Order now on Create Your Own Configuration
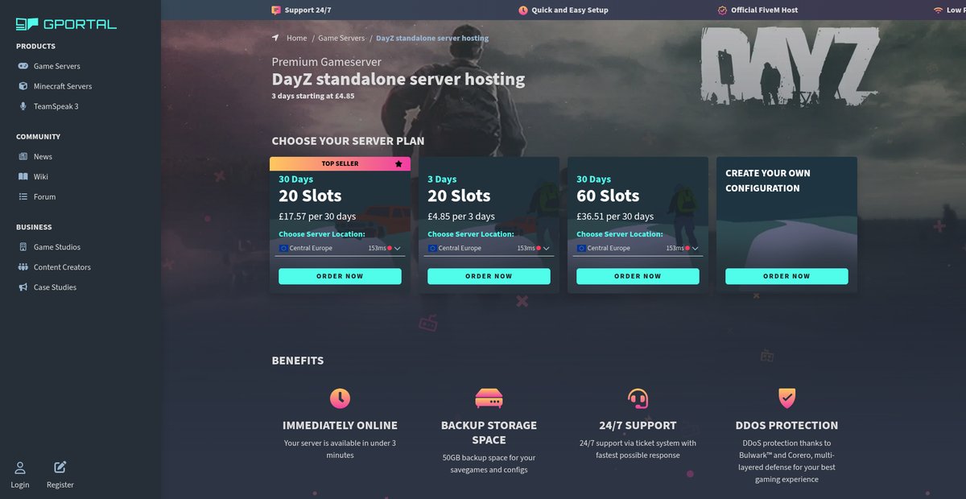966x499 pixels. click(786, 276)
